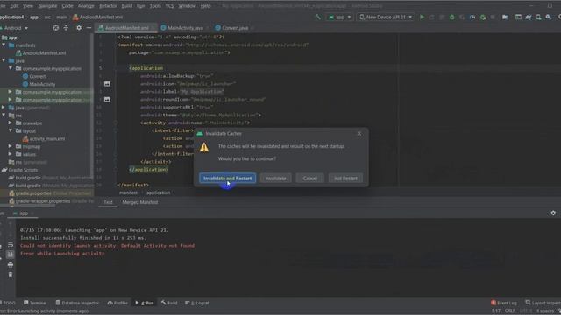
Task: Select the AndroidManifest.xml editor tab
Action: (126, 28)
